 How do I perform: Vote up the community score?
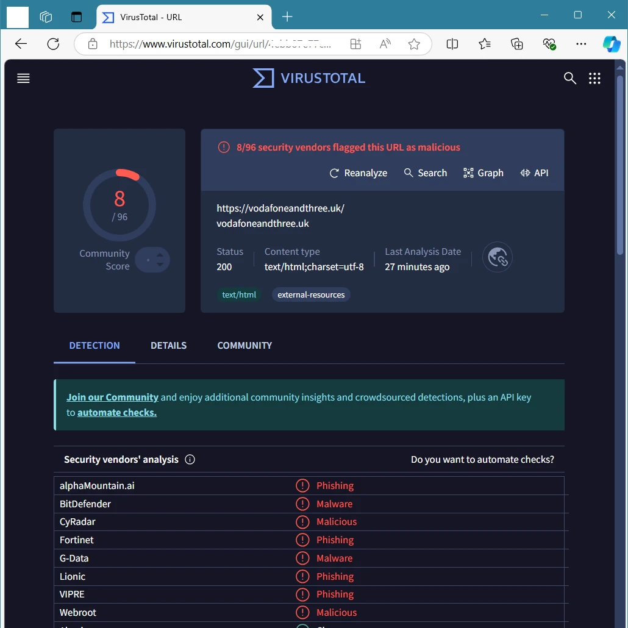[160, 255]
